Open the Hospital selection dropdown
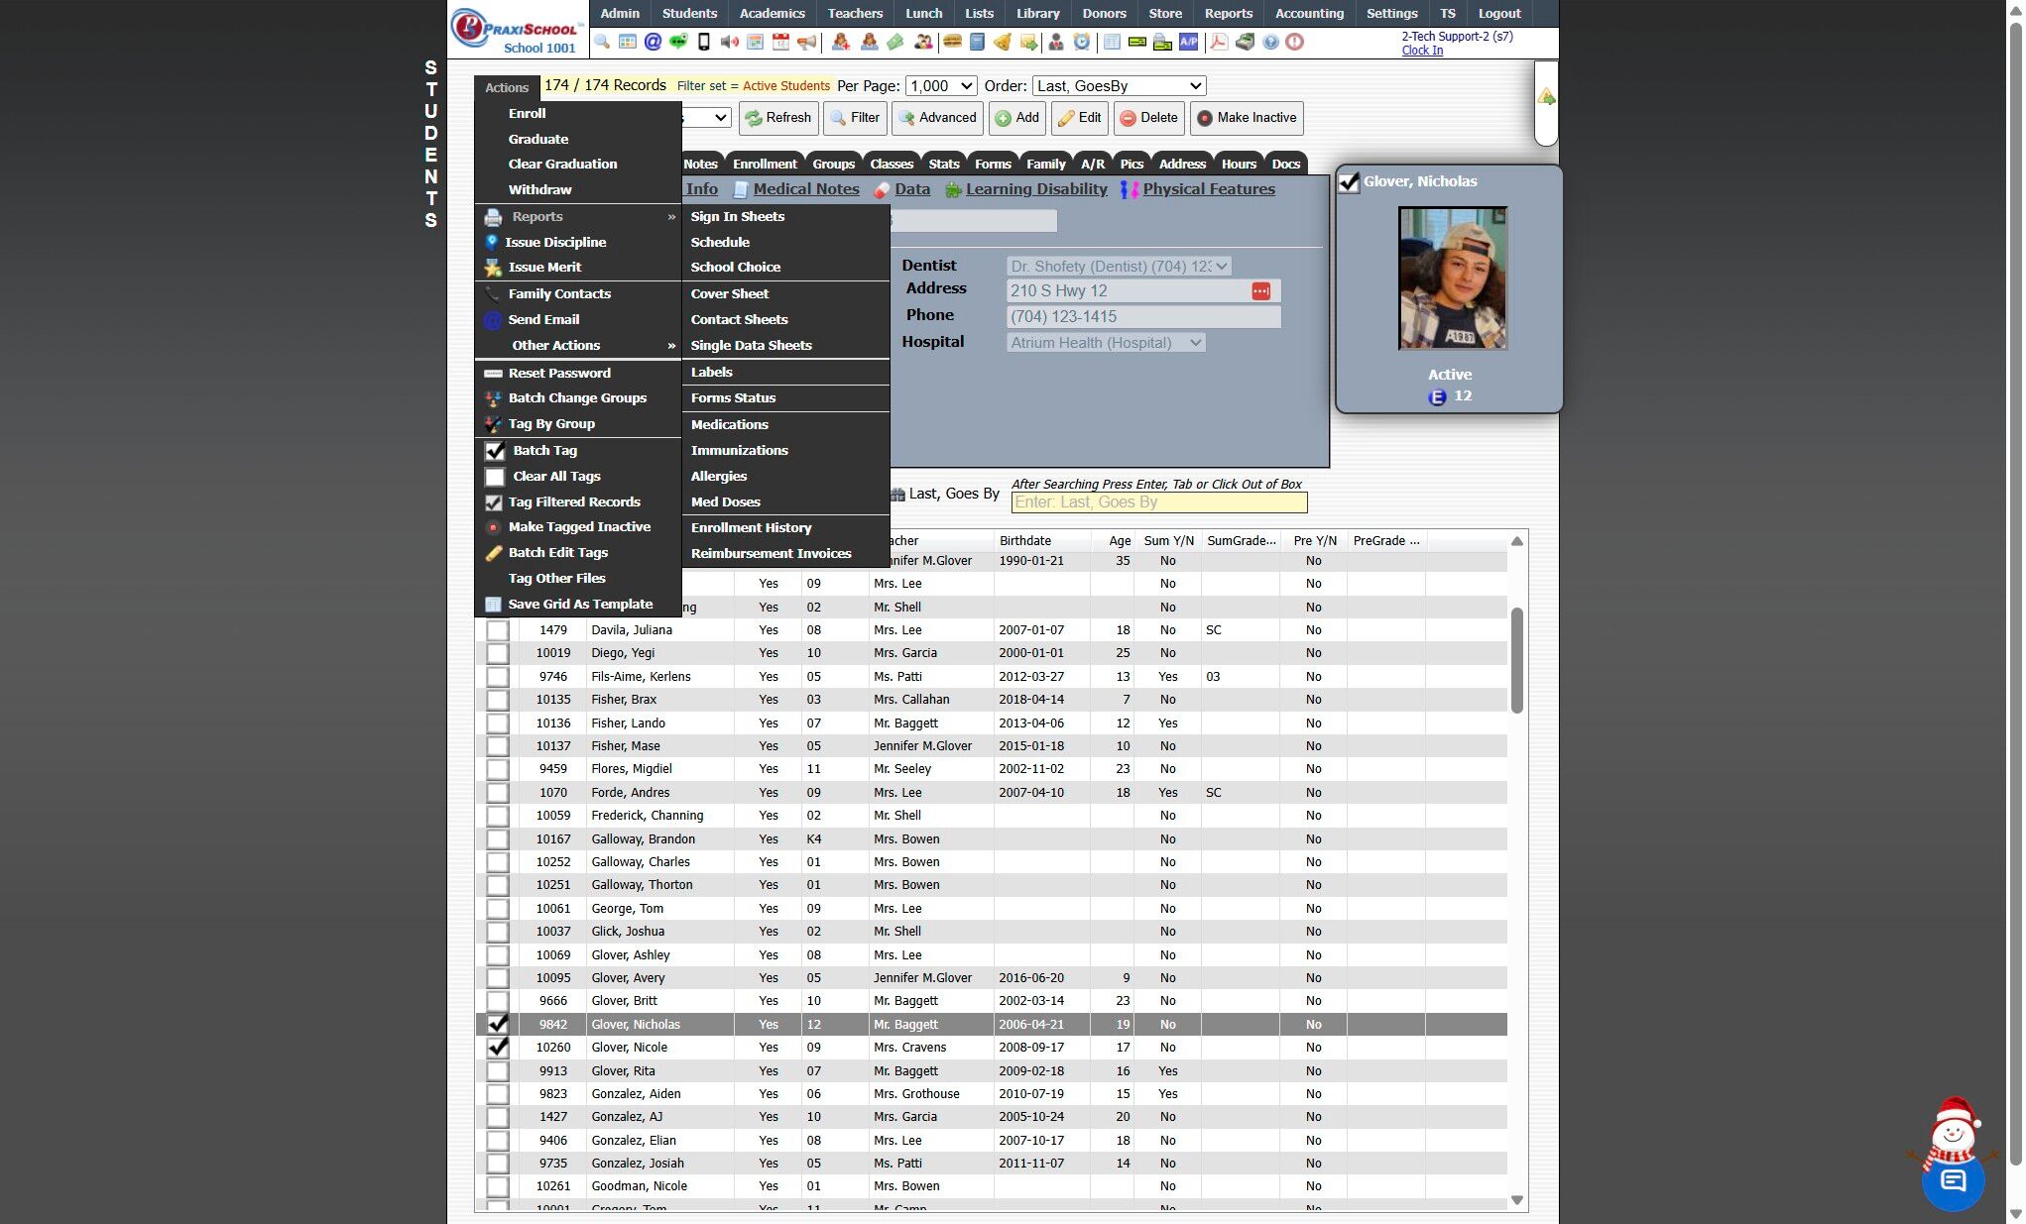The image size is (2026, 1224). 1106,343
